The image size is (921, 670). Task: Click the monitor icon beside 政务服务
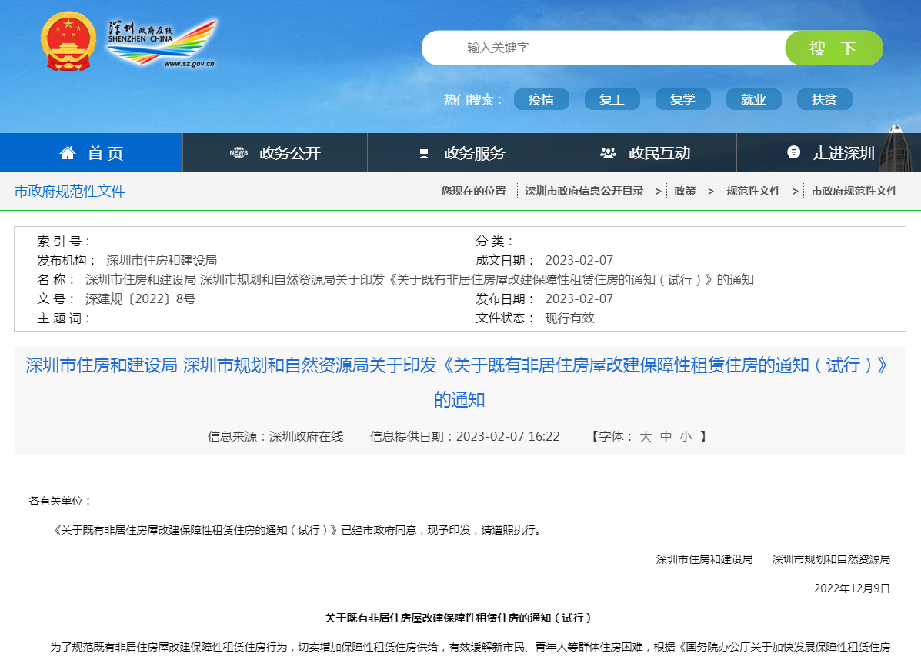(424, 153)
